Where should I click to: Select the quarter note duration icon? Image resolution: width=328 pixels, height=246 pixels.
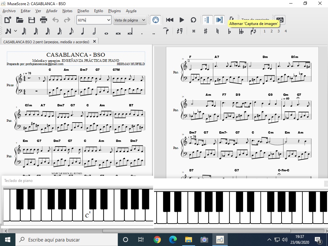pyautogui.click(x=83, y=31)
